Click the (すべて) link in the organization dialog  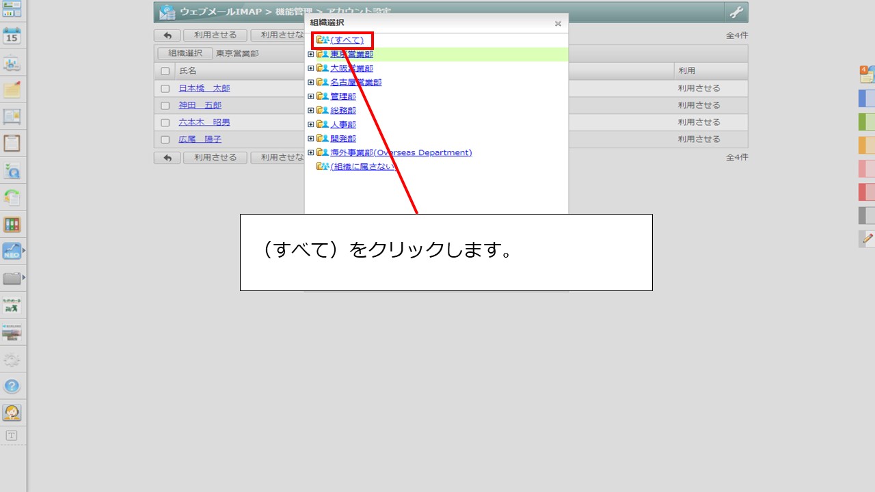pyautogui.click(x=346, y=40)
